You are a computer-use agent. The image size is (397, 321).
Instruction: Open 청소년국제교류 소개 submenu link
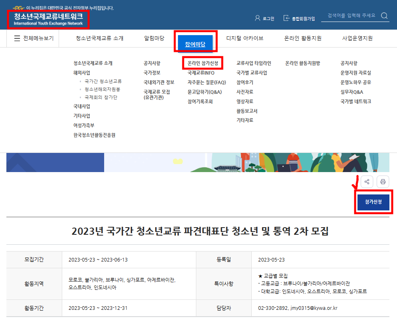[93, 63]
